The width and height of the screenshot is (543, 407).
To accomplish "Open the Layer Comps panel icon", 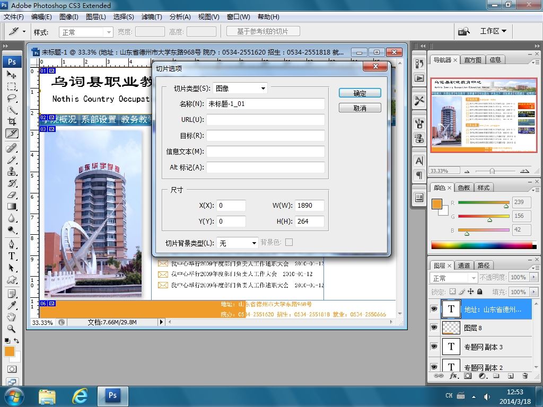I will [x=419, y=198].
